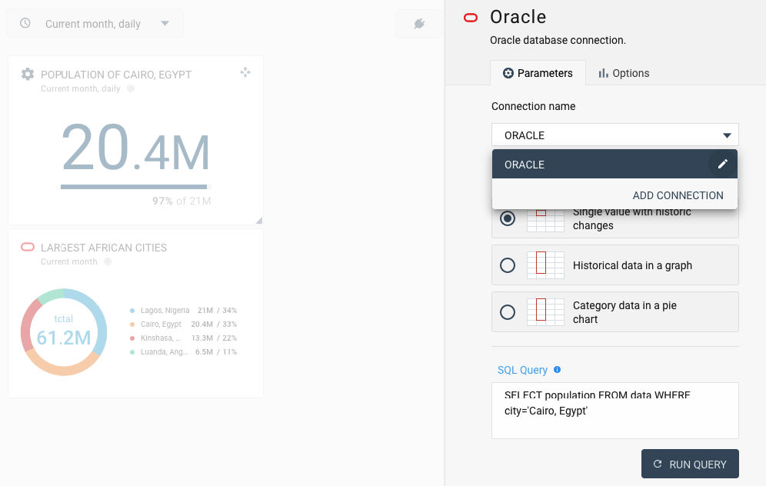The image size is (766, 486).
Task: Click the blue Lagos legend color dot
Action: [132, 311]
